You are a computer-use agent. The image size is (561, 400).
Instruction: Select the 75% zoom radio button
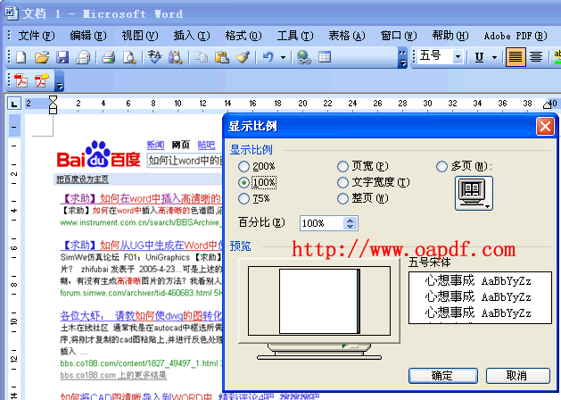pyautogui.click(x=243, y=198)
